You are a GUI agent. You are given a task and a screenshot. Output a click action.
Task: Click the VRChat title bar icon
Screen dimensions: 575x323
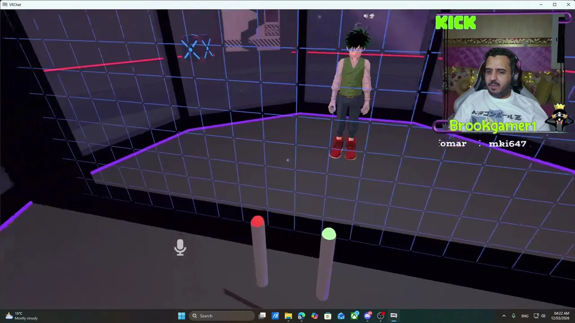click(x=4, y=4)
